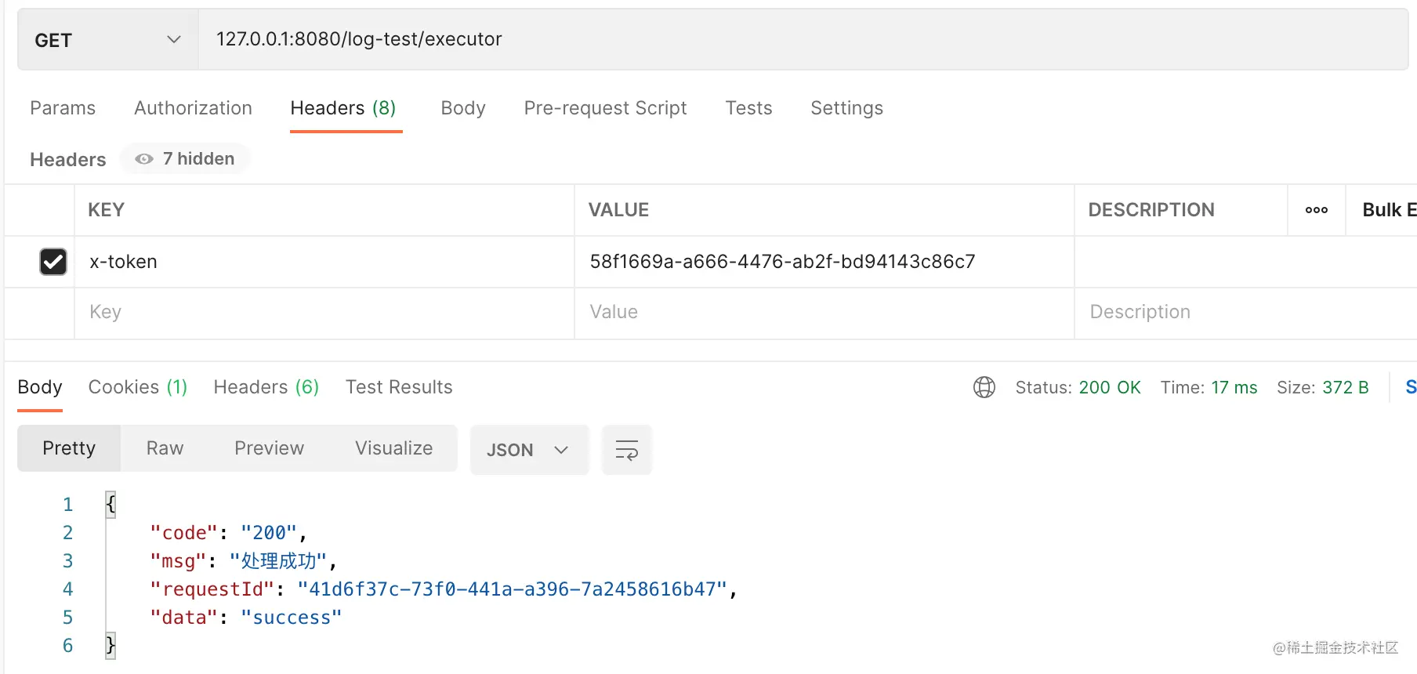Click the empty Value input field
Viewport: 1417px width, 674px height.
point(824,313)
